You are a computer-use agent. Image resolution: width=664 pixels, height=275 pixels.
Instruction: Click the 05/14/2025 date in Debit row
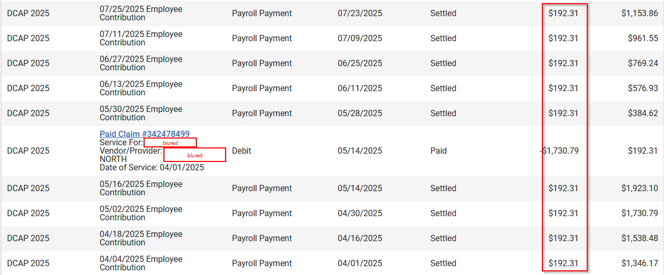[360, 151]
